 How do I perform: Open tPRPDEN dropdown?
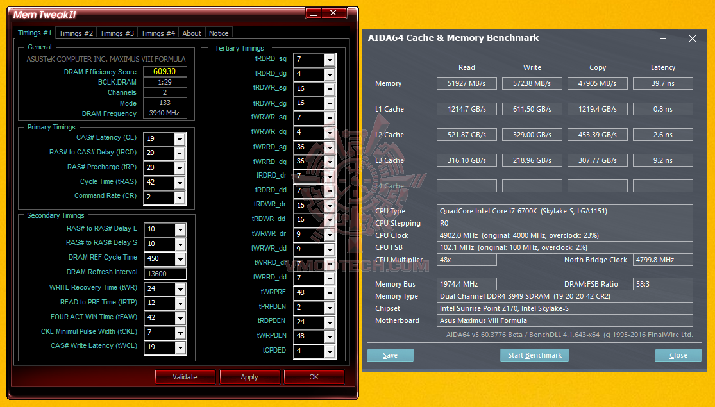point(330,307)
